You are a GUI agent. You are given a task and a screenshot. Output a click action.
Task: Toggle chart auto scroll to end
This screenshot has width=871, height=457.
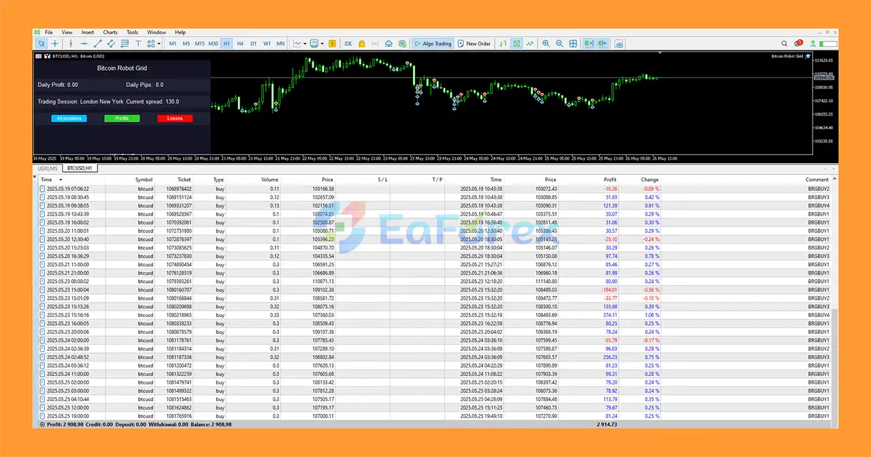588,44
